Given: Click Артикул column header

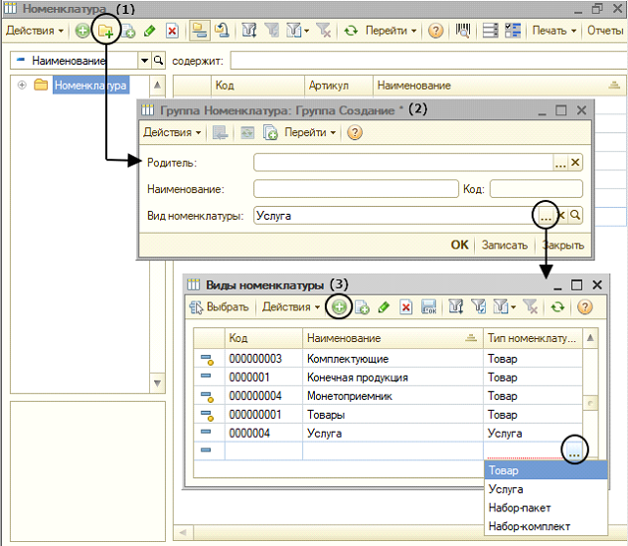Looking at the screenshot, I should pos(339,86).
